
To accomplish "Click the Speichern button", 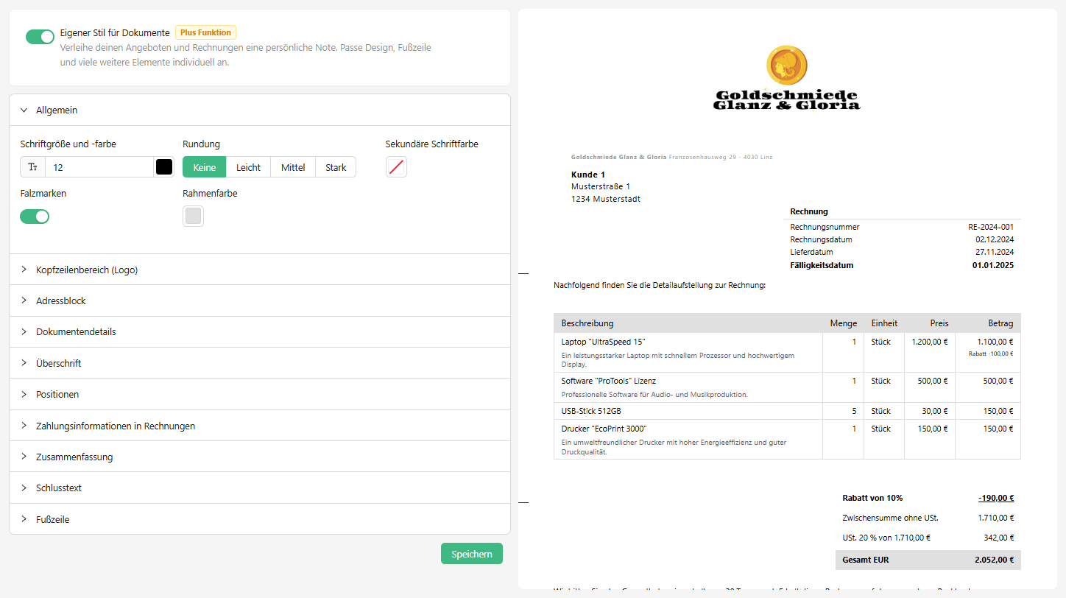I will tap(471, 553).
